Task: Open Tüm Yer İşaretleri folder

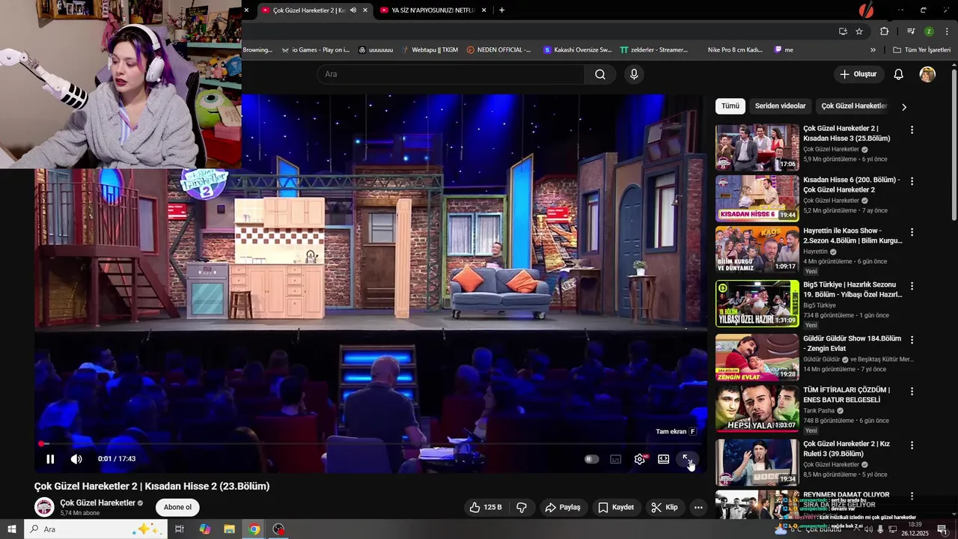Action: tap(921, 50)
